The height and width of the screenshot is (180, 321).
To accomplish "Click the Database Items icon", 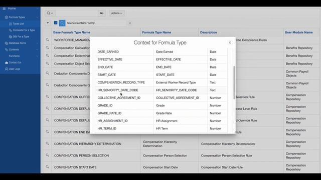I will [7, 43].
